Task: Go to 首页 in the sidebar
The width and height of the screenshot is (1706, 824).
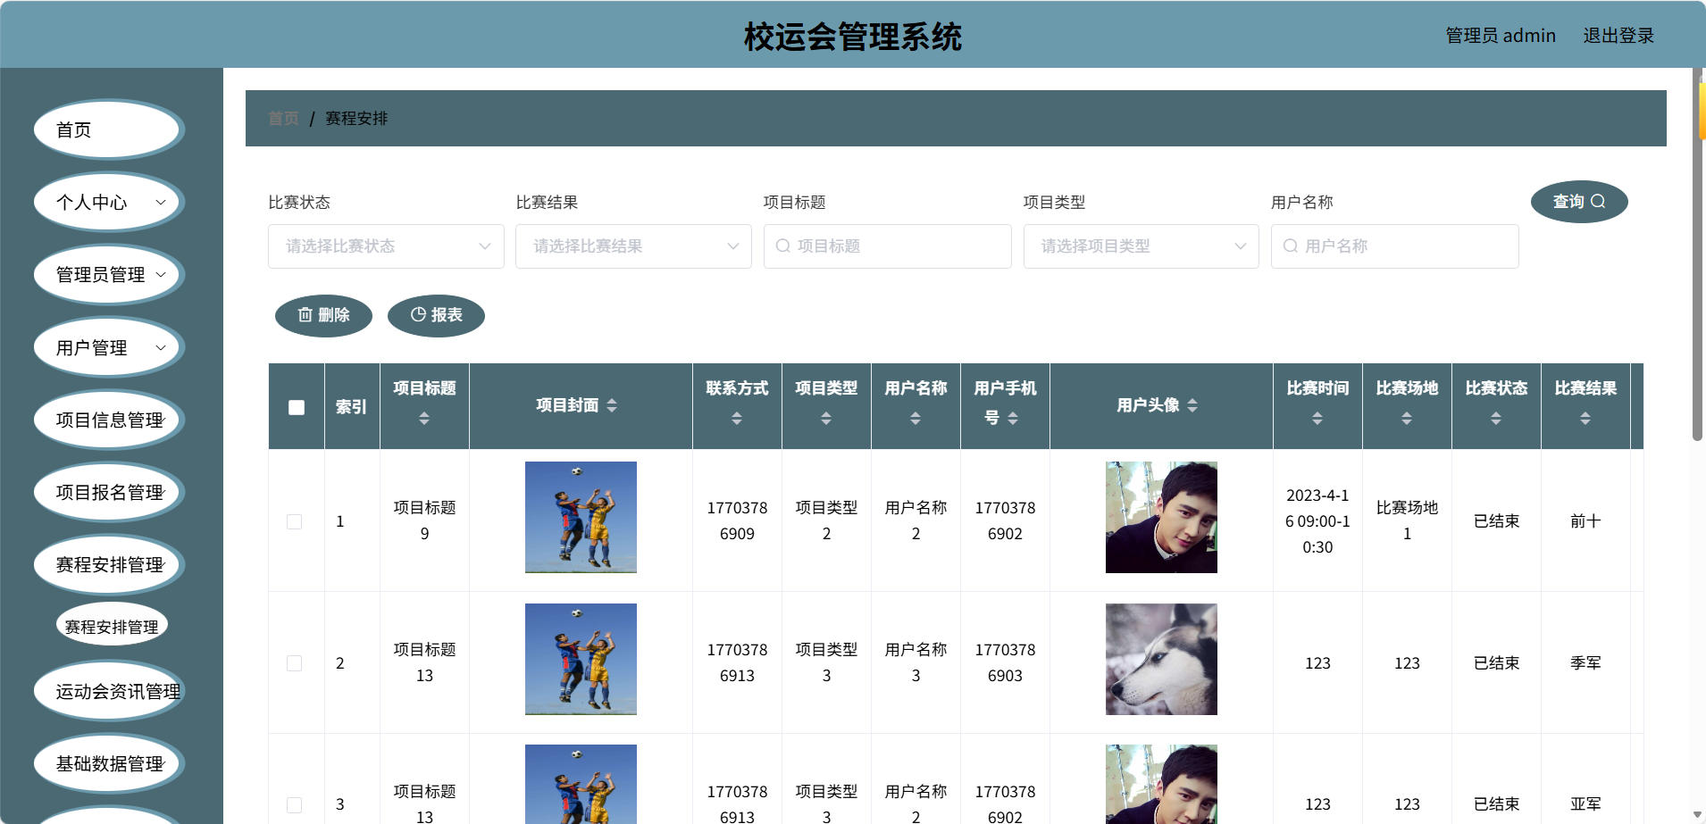Action: tap(109, 130)
